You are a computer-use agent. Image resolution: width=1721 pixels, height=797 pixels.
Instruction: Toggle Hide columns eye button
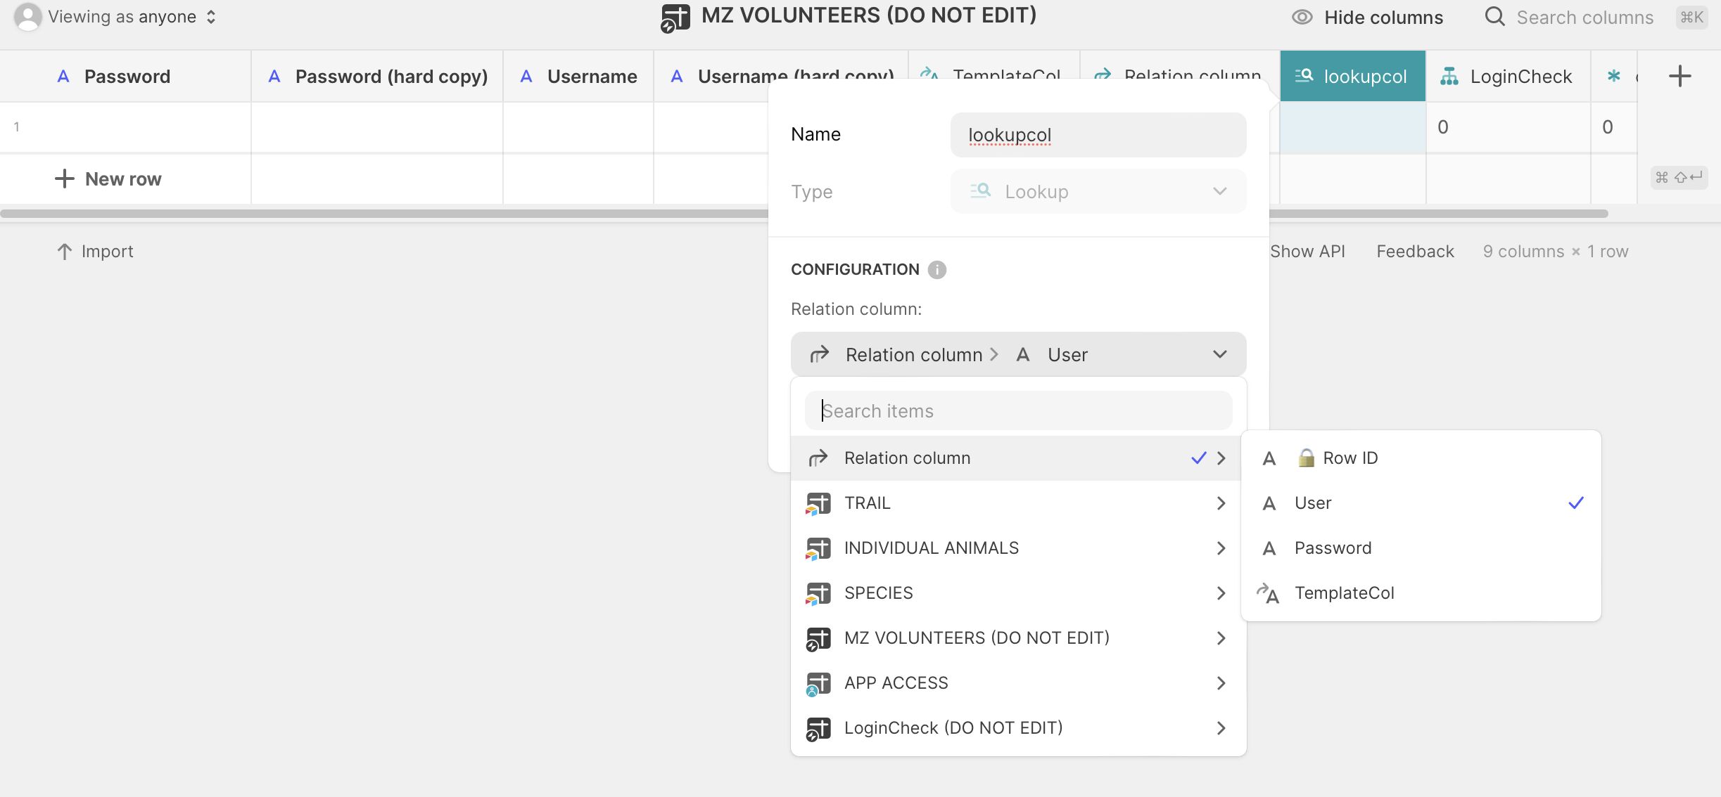[1302, 17]
